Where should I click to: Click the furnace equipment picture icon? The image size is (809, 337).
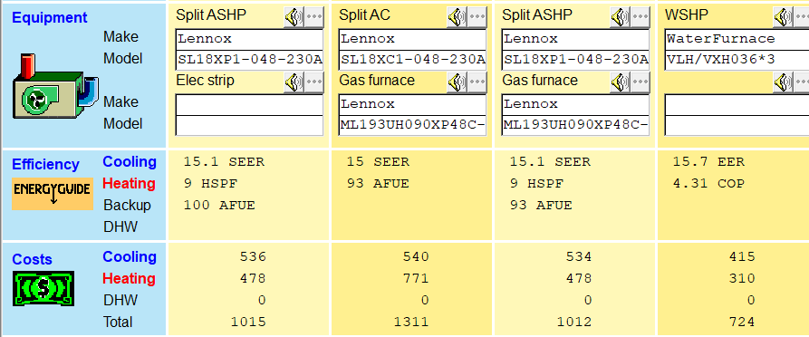click(x=55, y=86)
